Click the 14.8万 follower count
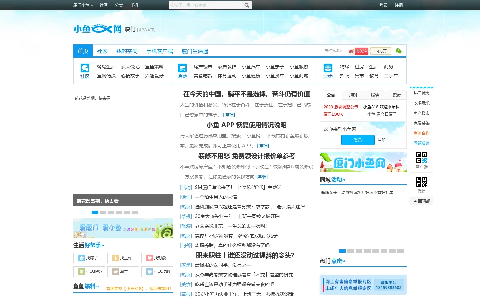The width and height of the screenshot is (480, 300). click(x=381, y=51)
